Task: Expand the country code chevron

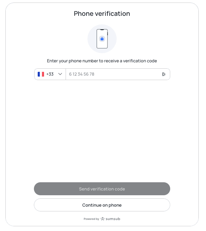Action: point(60,74)
